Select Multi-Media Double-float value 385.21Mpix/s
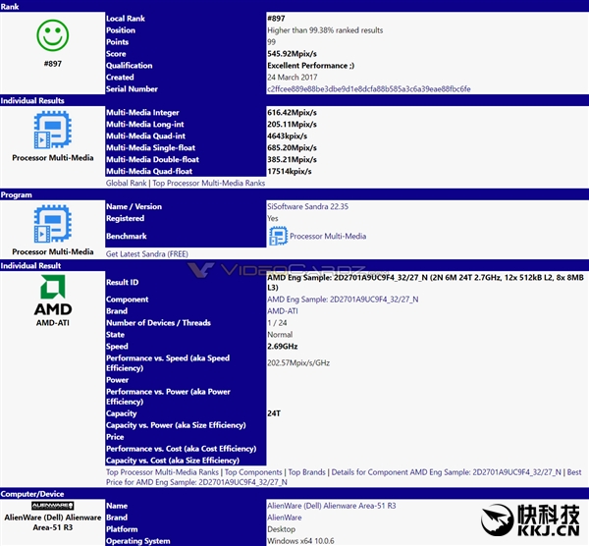589x546 pixels. tap(292, 160)
